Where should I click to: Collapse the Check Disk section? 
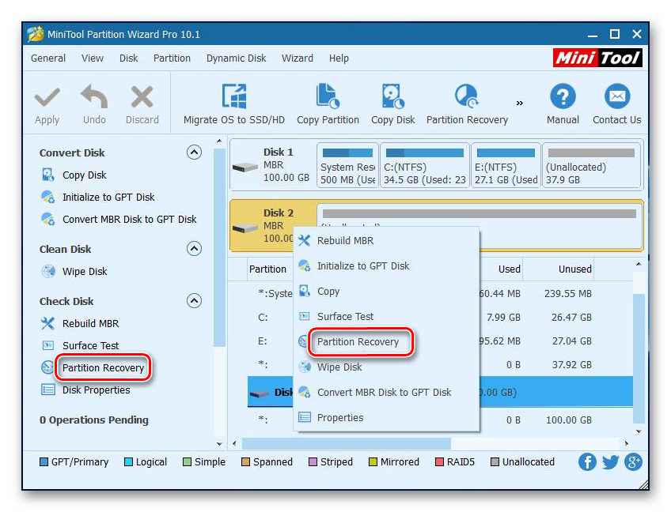click(194, 301)
